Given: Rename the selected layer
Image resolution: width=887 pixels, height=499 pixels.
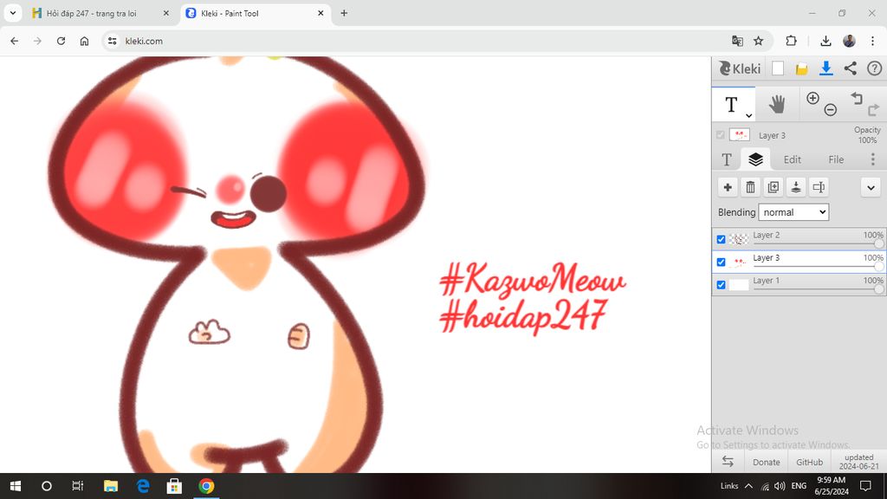Looking at the screenshot, I should 819,187.
